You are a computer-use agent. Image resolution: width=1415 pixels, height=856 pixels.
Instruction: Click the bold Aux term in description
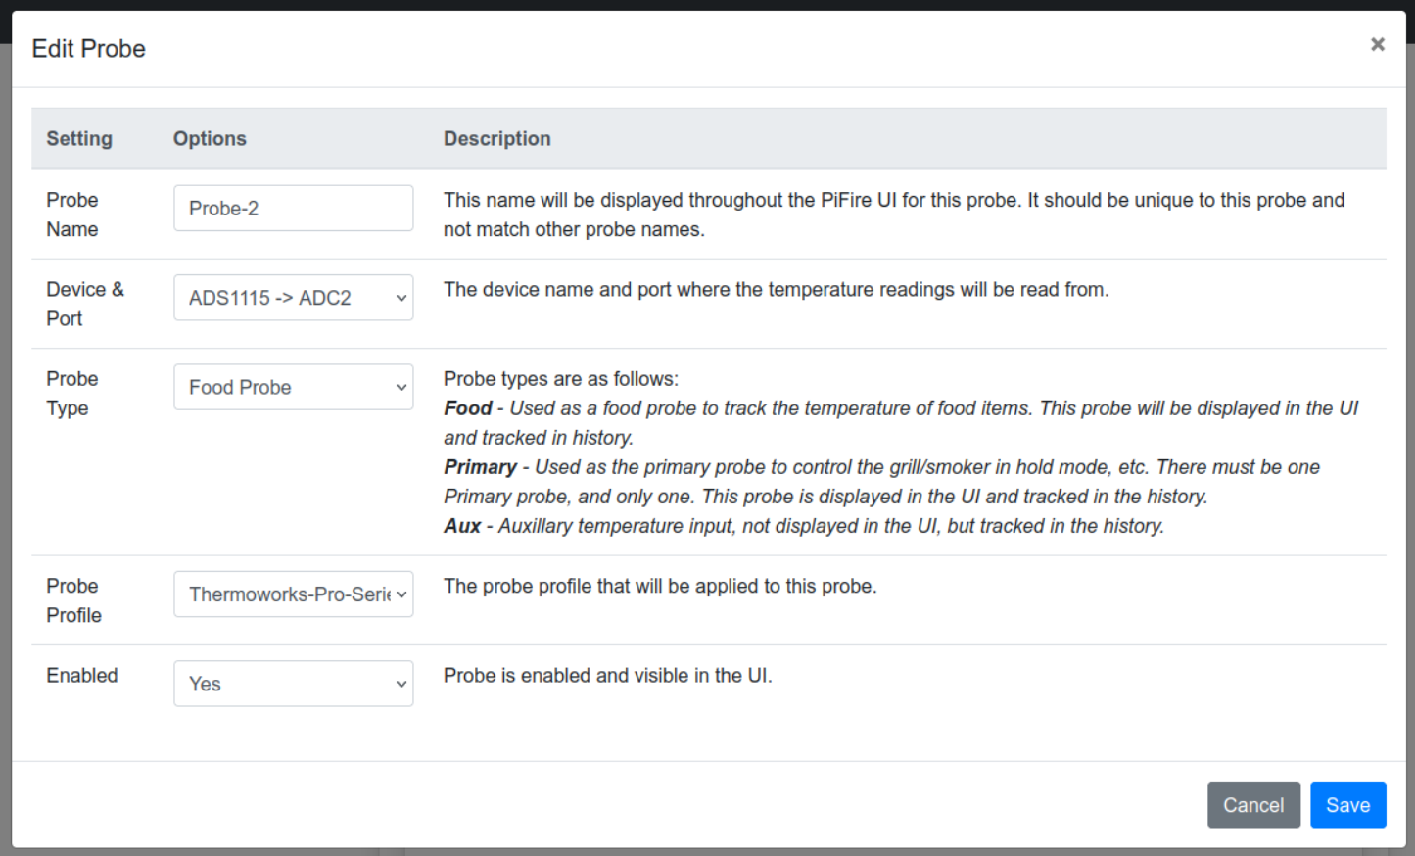pyautogui.click(x=461, y=526)
